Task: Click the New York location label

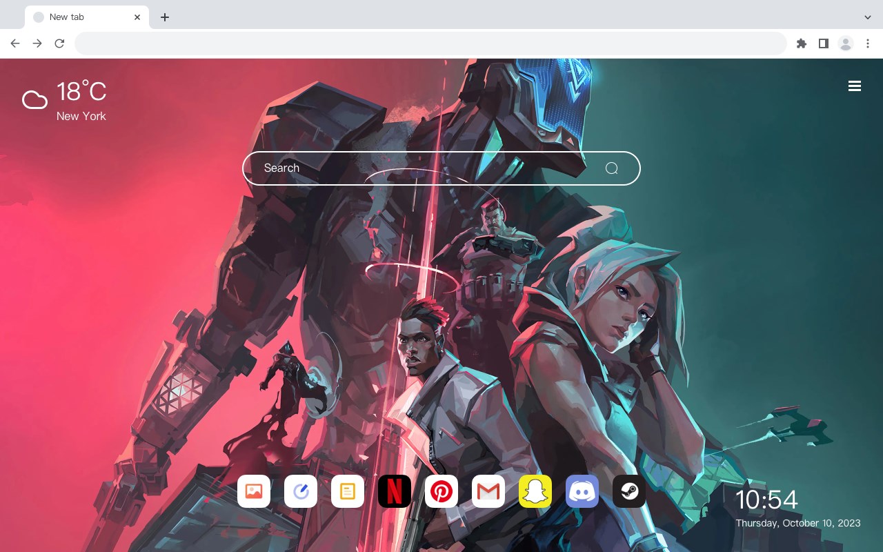Action: tap(81, 116)
